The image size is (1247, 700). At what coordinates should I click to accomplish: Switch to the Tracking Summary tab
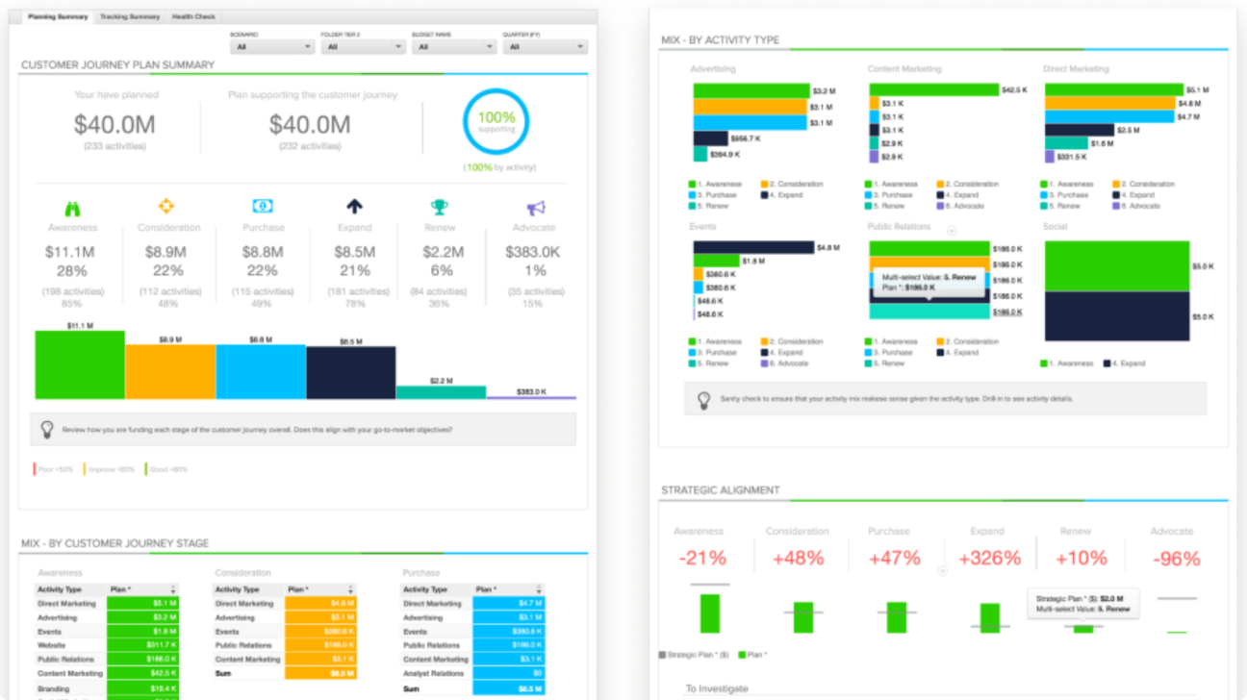(129, 15)
